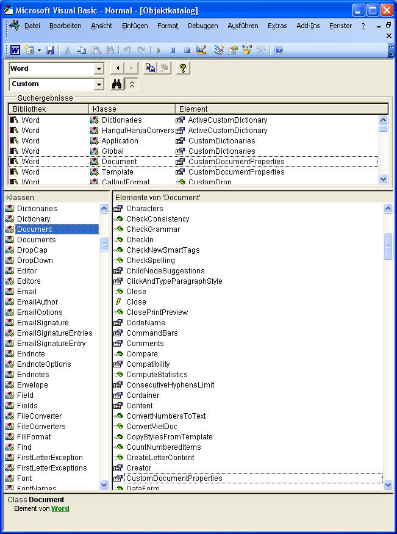Follow the green Word link in details pane

[x=60, y=508]
